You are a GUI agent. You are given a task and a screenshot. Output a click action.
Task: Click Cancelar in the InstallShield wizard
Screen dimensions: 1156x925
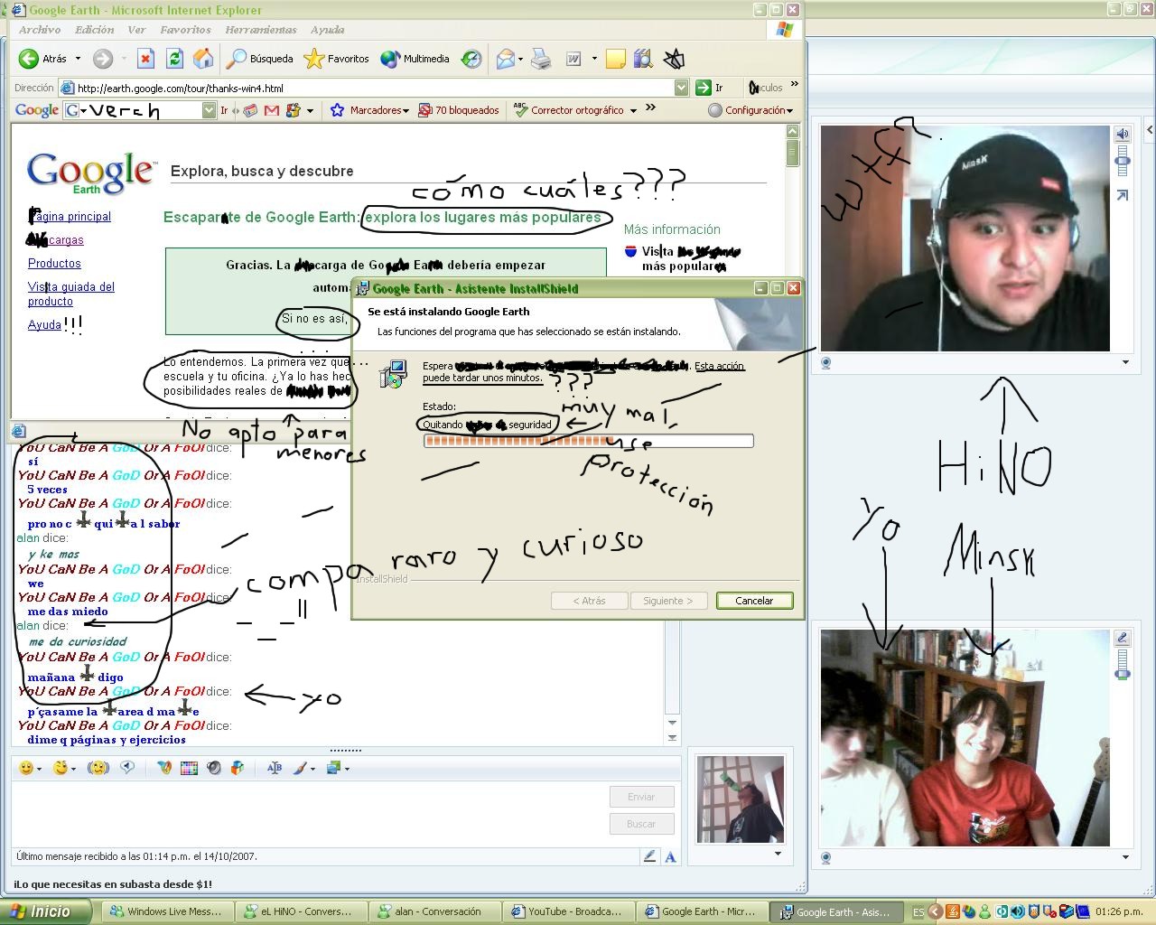[x=754, y=601]
